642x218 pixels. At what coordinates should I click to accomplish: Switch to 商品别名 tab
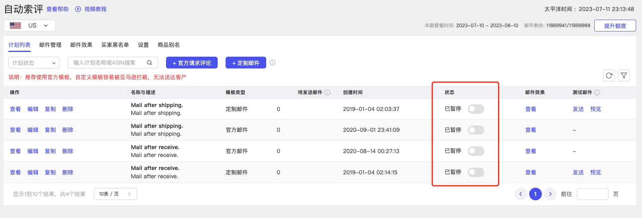[169, 45]
